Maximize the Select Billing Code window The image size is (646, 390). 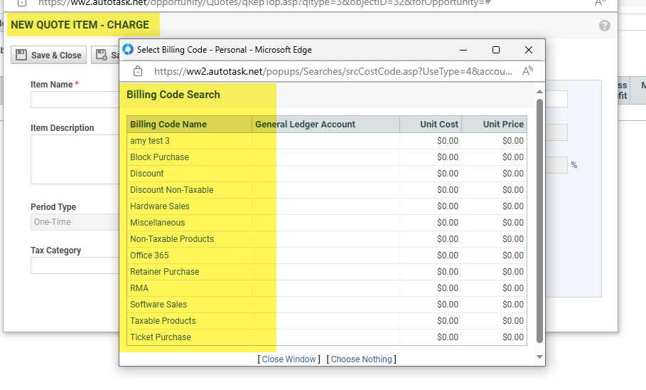[496, 50]
